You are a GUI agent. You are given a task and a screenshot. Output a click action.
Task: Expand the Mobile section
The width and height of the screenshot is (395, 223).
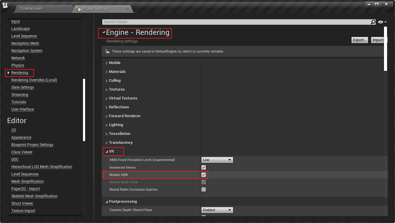pyautogui.click(x=107, y=63)
